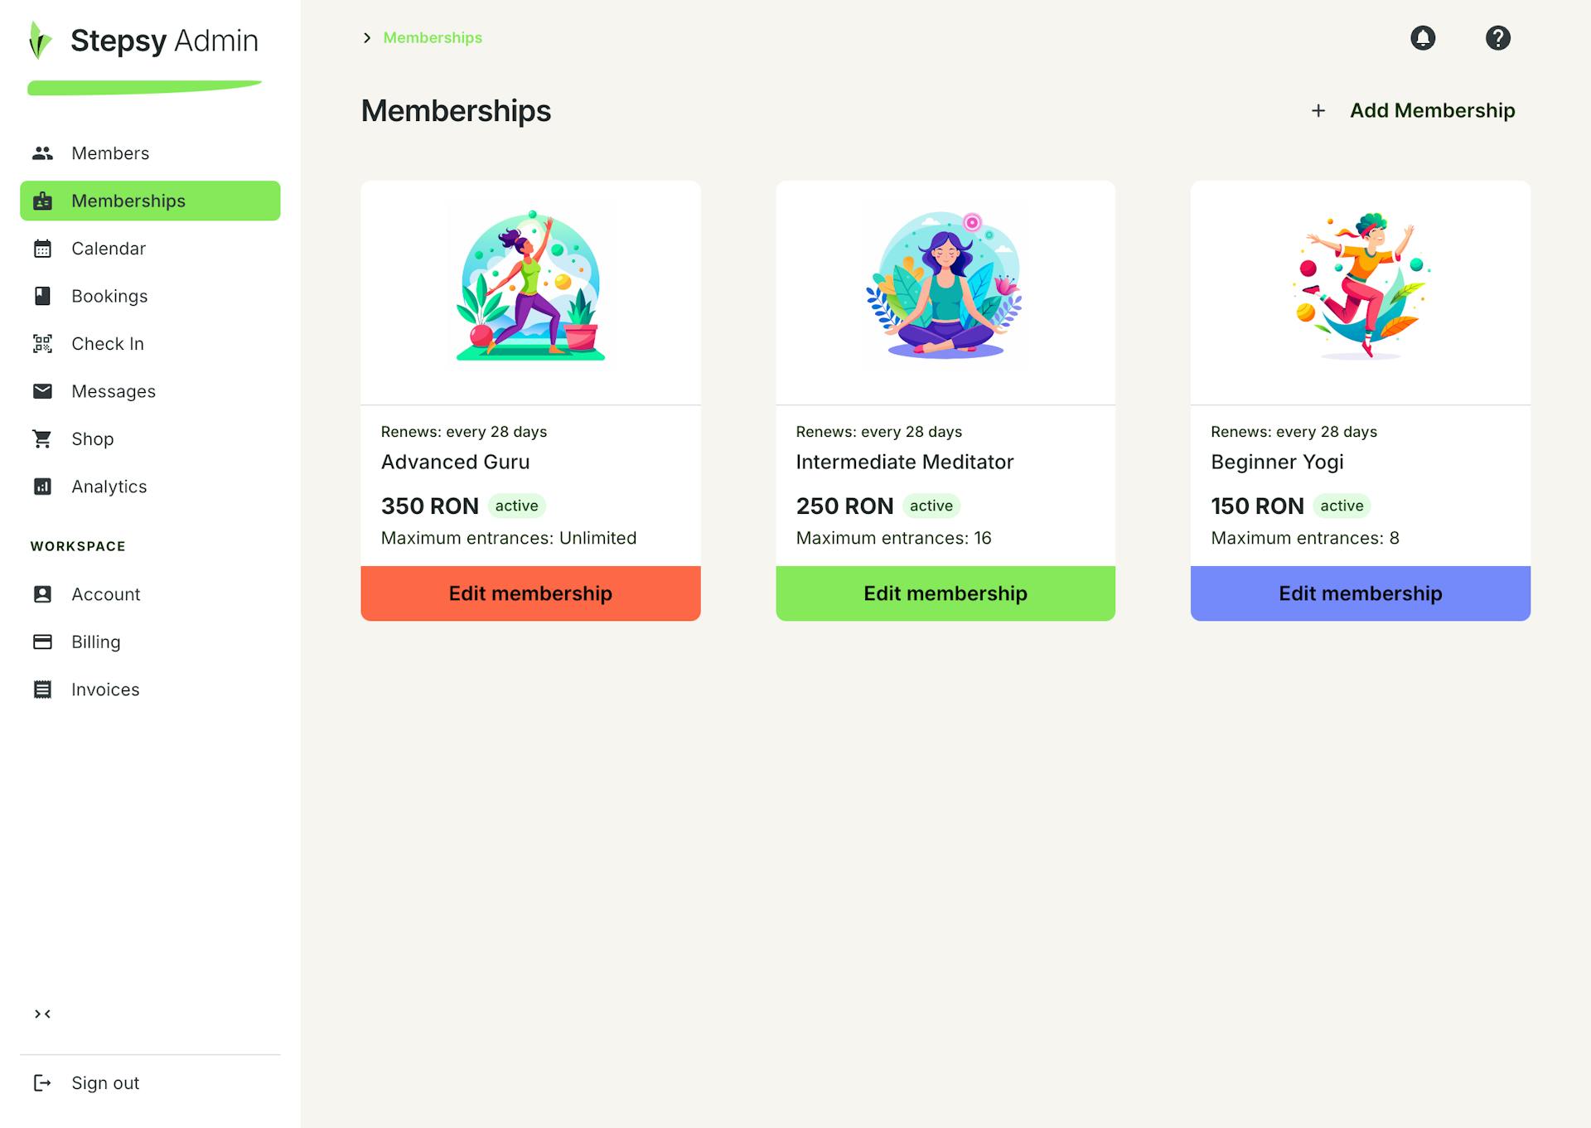Click the Shop cart icon
The height and width of the screenshot is (1128, 1591).
42,439
